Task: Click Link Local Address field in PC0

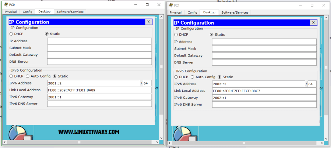Action: coord(99,90)
